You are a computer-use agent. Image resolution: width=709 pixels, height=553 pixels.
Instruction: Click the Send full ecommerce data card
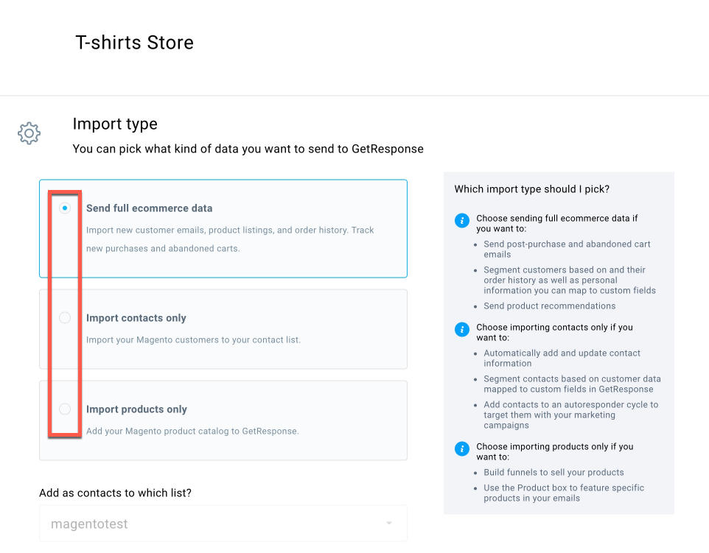(223, 228)
